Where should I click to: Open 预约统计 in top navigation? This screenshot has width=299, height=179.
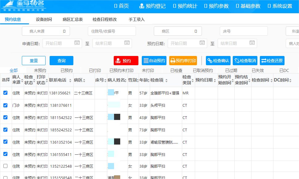coord(185,6)
